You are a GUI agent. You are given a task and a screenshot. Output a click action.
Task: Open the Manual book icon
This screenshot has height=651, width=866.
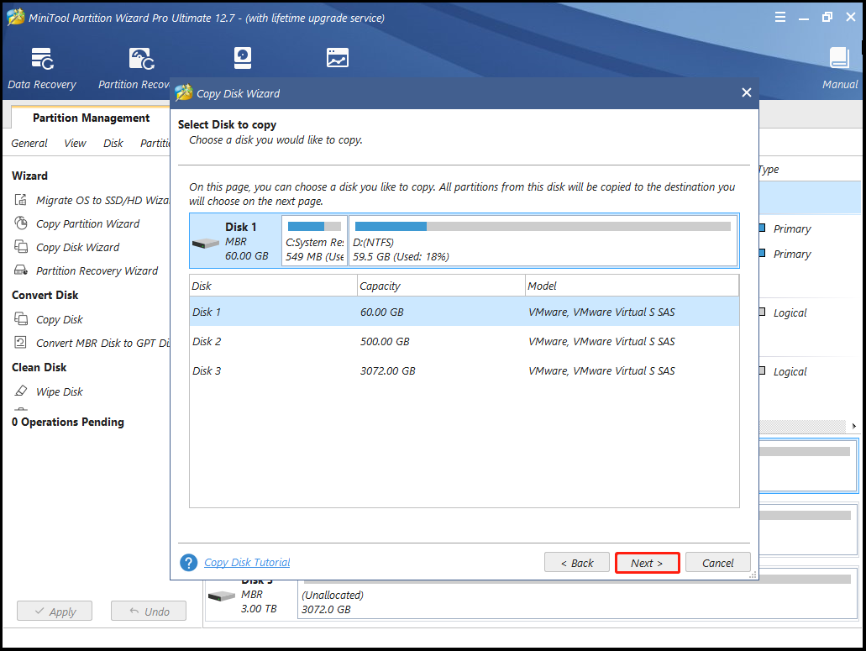(839, 57)
